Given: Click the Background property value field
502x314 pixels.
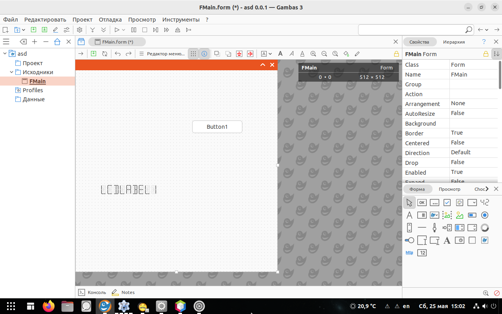Looking at the screenshot, I should tap(474, 123).
